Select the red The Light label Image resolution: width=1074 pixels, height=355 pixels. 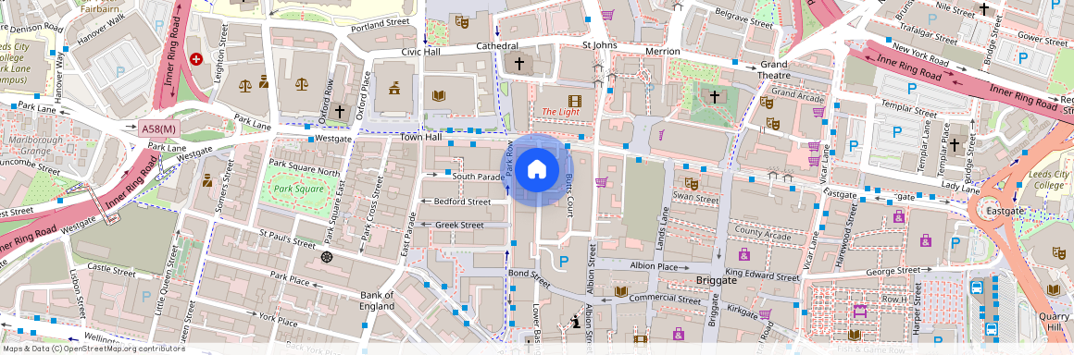coord(560,112)
